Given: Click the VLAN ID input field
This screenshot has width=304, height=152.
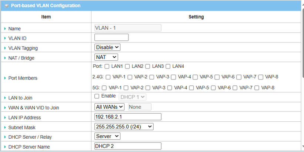Looking at the screenshot, I should point(111,37).
